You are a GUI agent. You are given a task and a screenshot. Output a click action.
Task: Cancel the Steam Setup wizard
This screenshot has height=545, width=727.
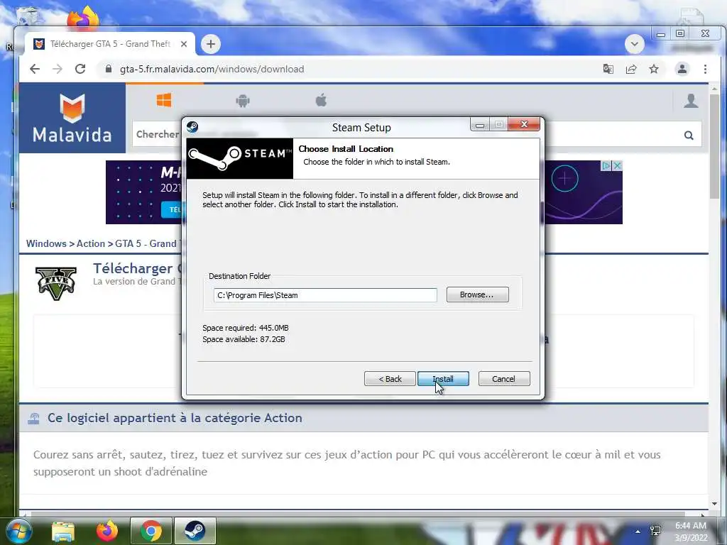coord(503,379)
